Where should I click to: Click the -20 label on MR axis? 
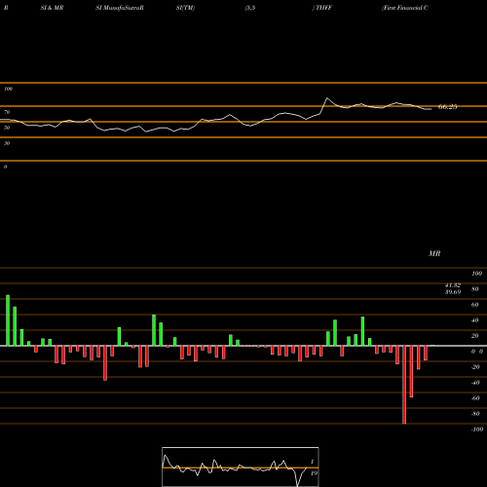(x=475, y=367)
